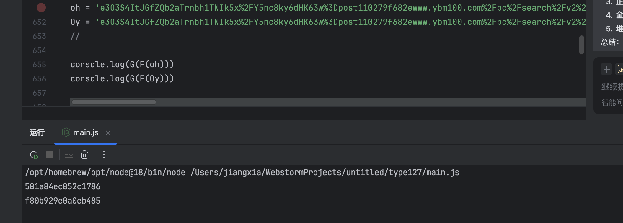Click the horizontal editor scrollbar thumb

pyautogui.click(x=114, y=102)
